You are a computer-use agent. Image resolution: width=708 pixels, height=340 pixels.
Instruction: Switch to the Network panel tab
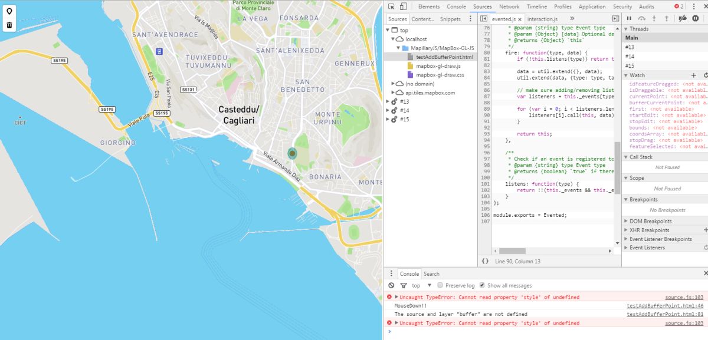click(509, 6)
